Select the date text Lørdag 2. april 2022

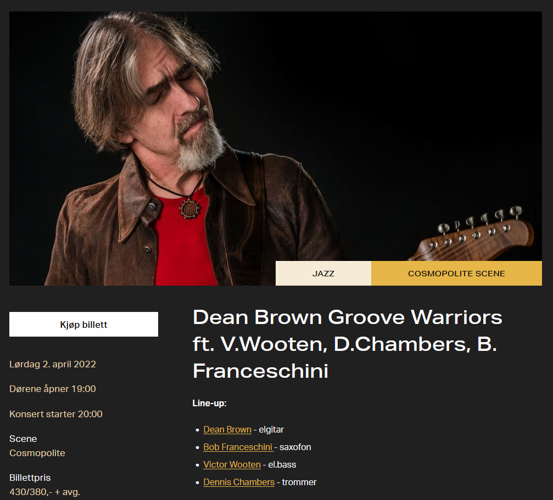(x=53, y=364)
